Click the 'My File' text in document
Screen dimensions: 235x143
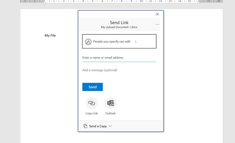tap(50, 35)
